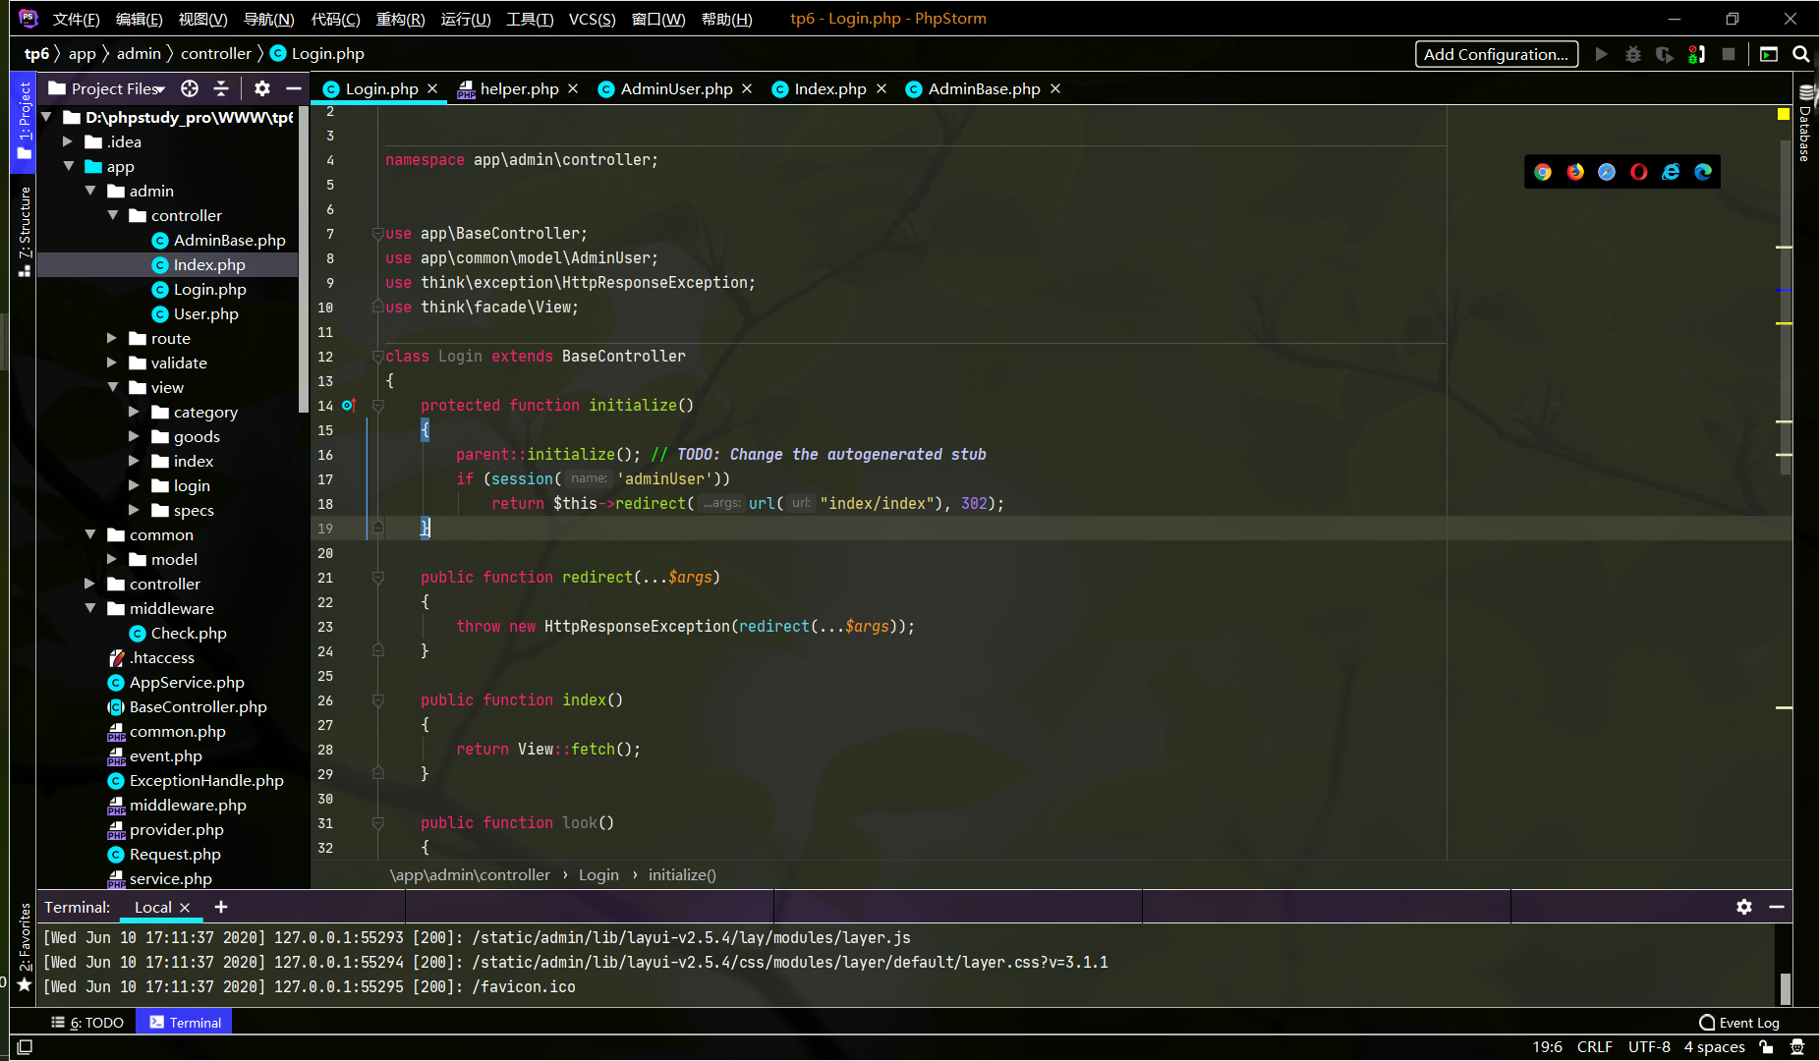Click the UTF-8 encoding indicator
This screenshot has width=1819, height=1061.
(1649, 1047)
